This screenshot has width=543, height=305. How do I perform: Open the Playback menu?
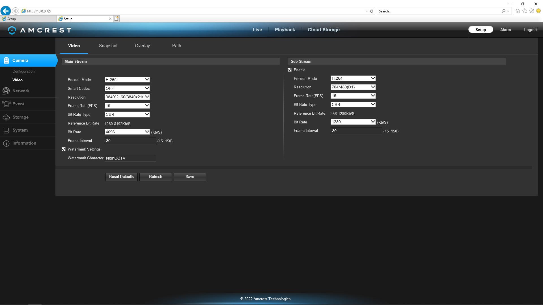(285, 30)
